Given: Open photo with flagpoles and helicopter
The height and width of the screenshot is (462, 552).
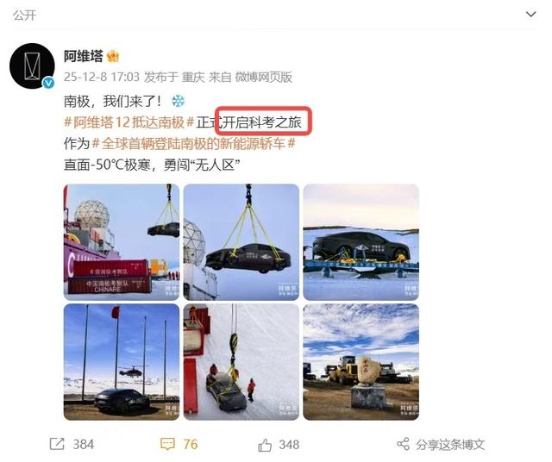Looking at the screenshot, I should click(122, 362).
